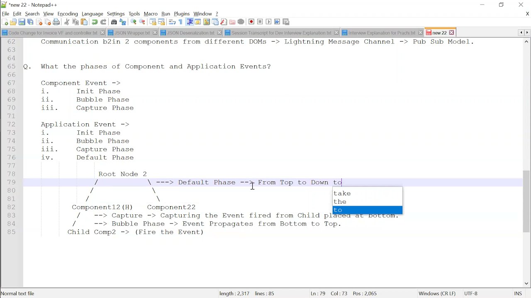
Task: Open the Tools menu
Action: coord(134,14)
